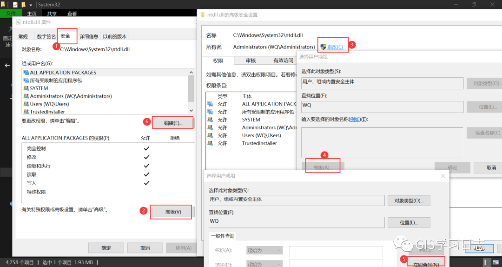Open the 数字签名 tab
The image size is (502, 267).
[x=46, y=36]
